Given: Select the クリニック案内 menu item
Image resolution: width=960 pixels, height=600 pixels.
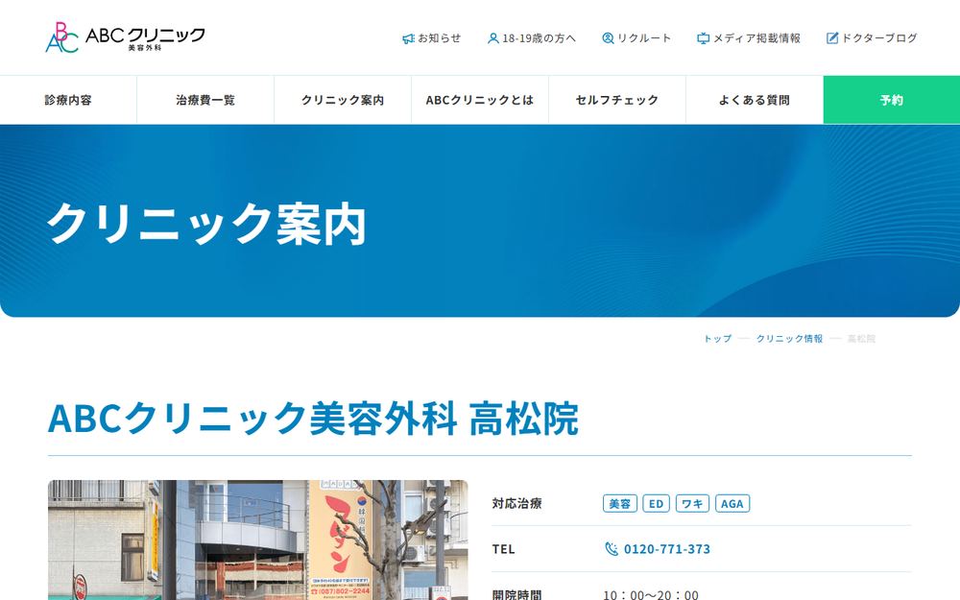Looking at the screenshot, I should click(x=343, y=100).
